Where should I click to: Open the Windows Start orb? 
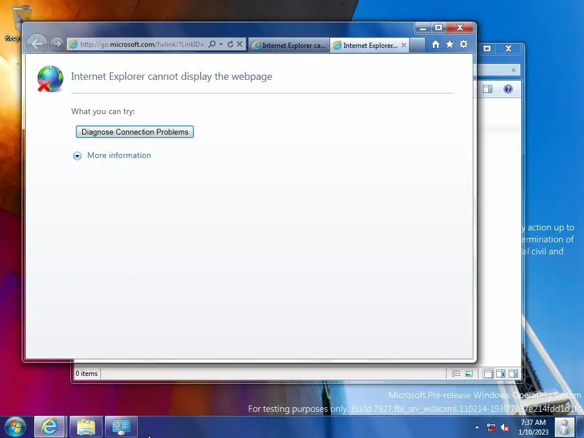tap(15, 427)
